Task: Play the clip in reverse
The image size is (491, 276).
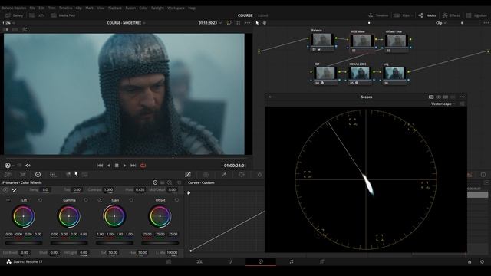Action: click(x=109, y=166)
